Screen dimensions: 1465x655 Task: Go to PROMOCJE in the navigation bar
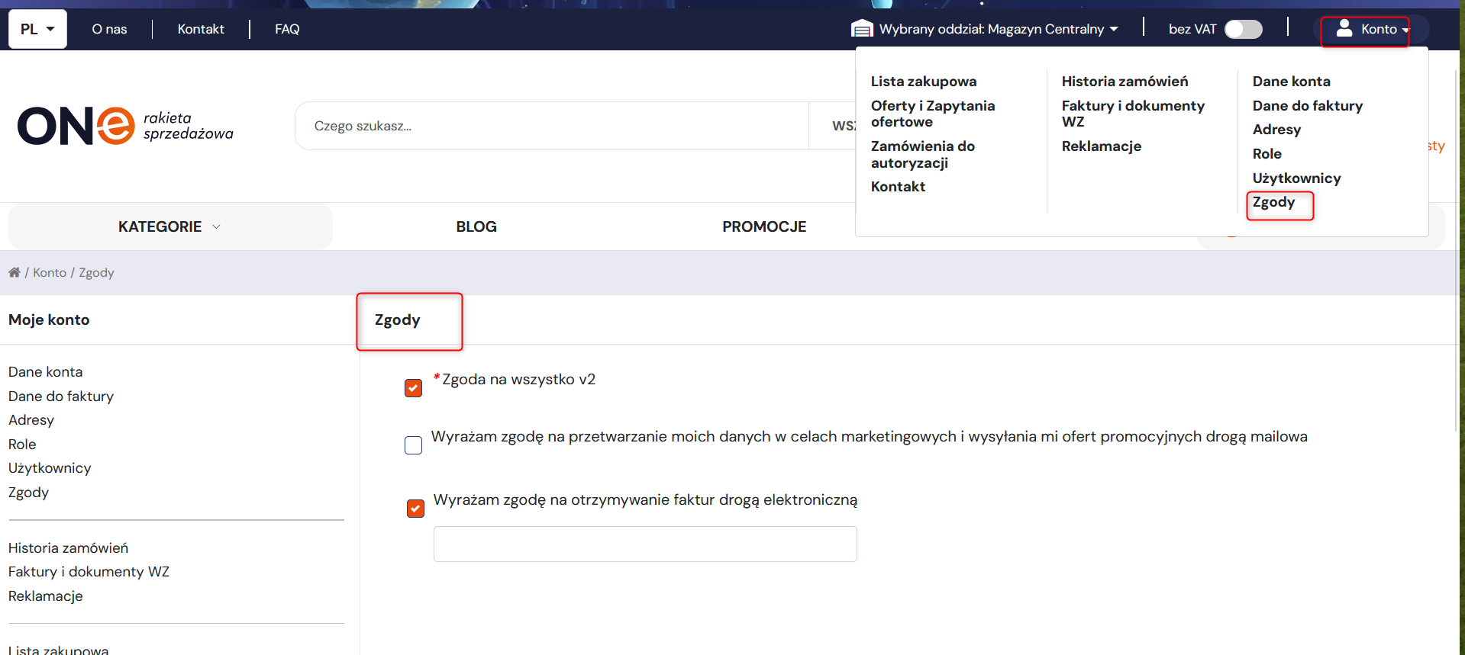pos(764,226)
